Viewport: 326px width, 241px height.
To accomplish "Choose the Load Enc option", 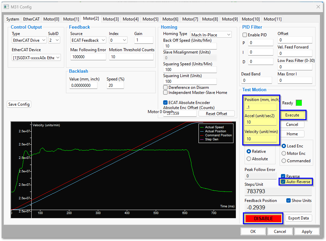I will coord(284,146).
